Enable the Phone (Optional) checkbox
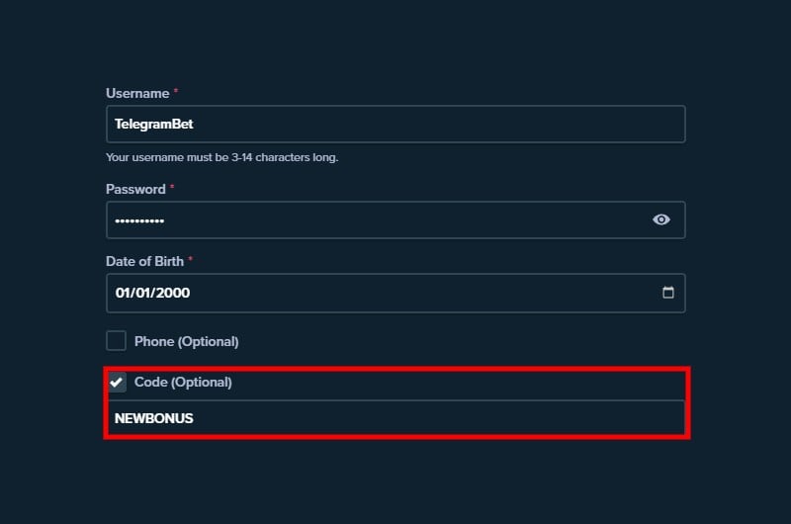Viewport: 791px width, 524px height. coord(116,341)
